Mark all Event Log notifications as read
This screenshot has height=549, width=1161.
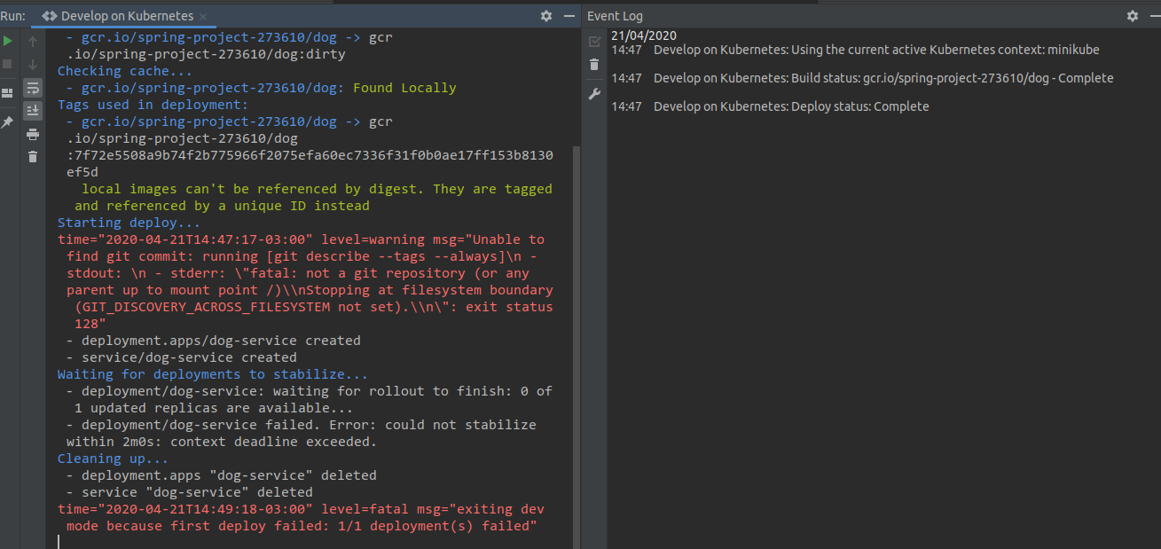593,41
